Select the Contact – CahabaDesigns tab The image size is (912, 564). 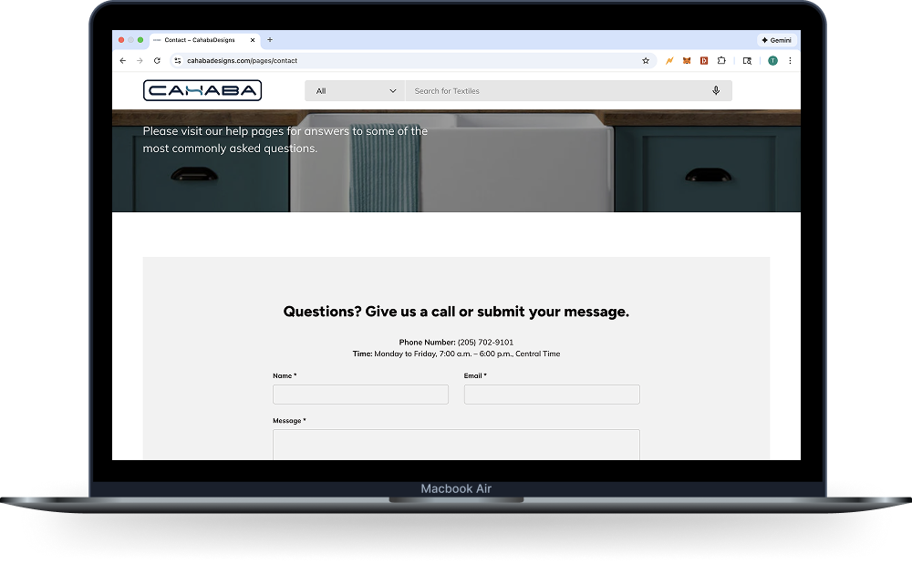click(199, 40)
